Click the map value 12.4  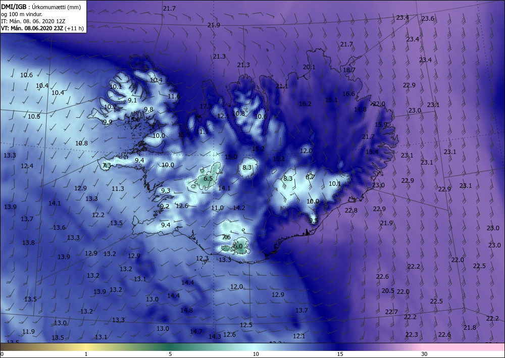coord(27,166)
